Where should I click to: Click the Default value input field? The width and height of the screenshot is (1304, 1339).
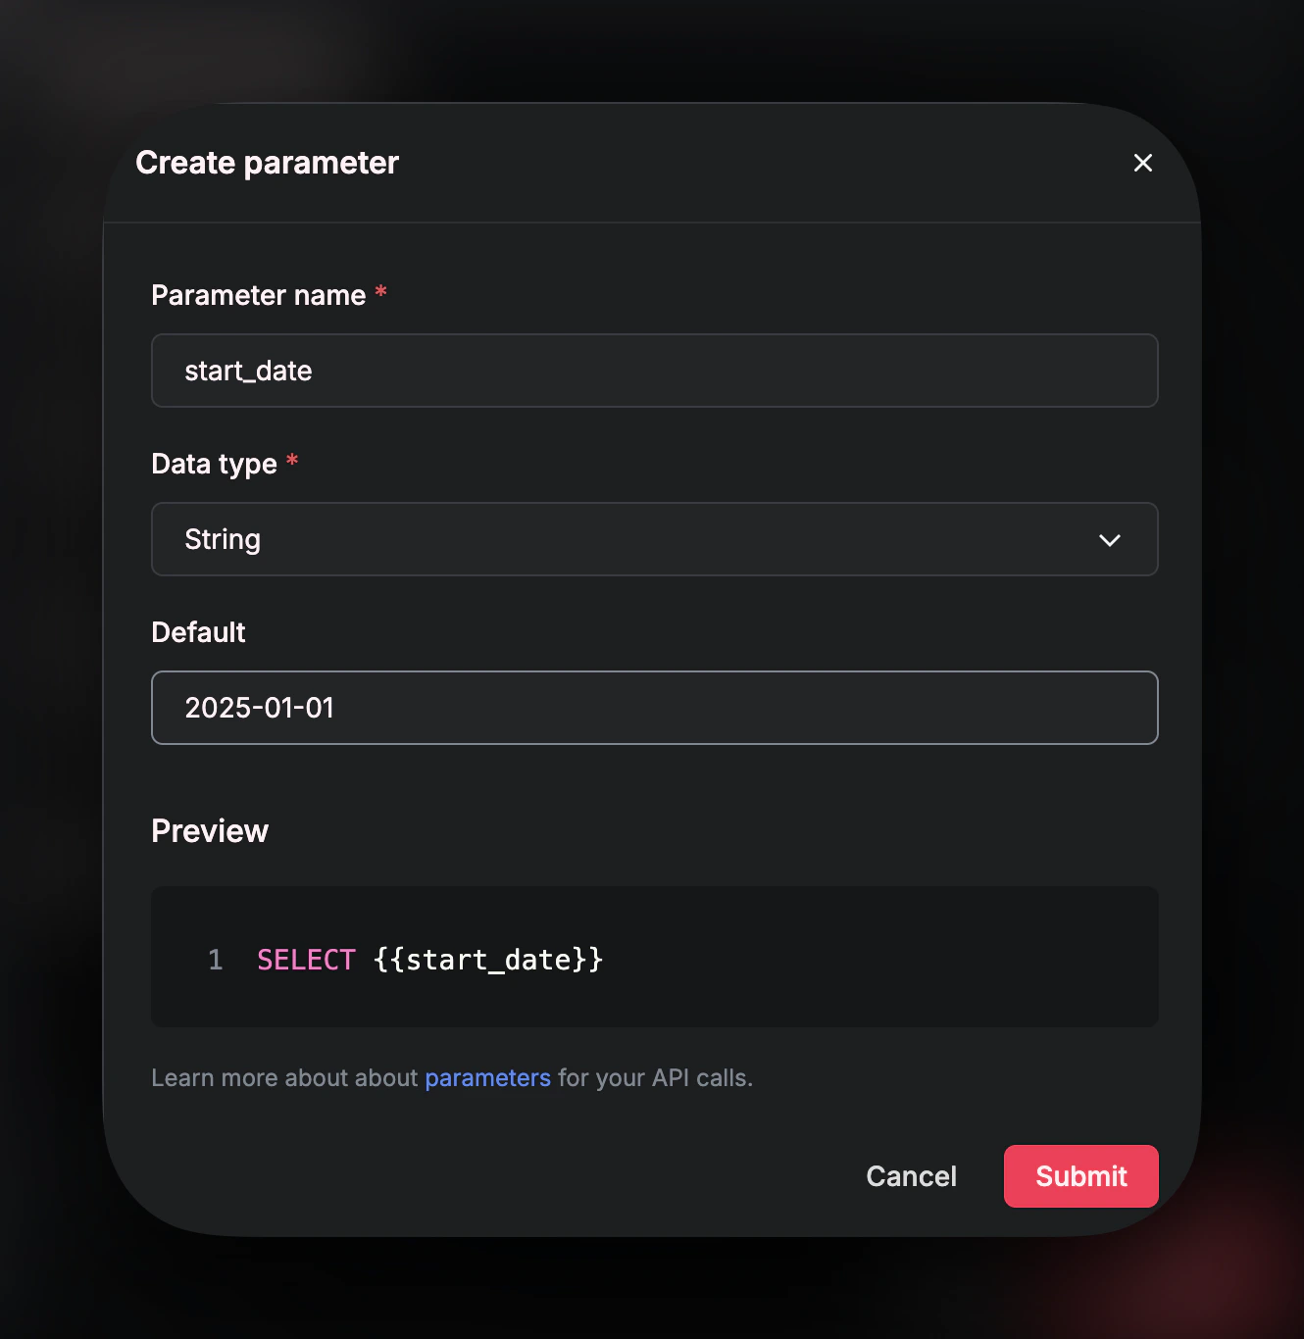pos(654,707)
